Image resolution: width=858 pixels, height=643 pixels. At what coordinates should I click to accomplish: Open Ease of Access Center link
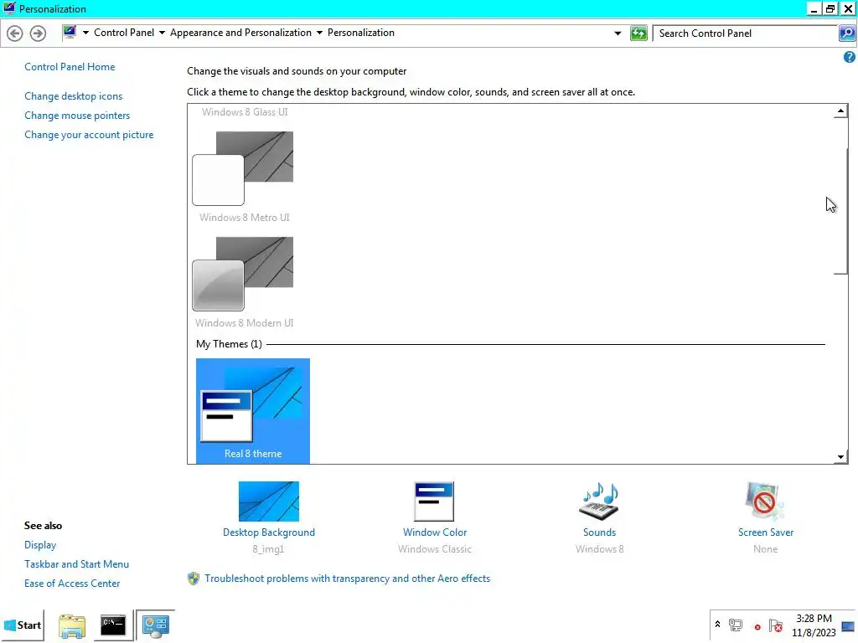(72, 584)
